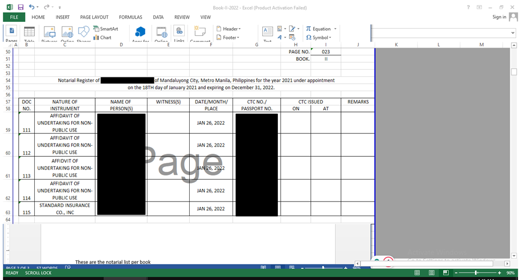Select the WITNESS(S) header cell
Image resolution: width=521 pixels, height=280 pixels.
pos(168,102)
